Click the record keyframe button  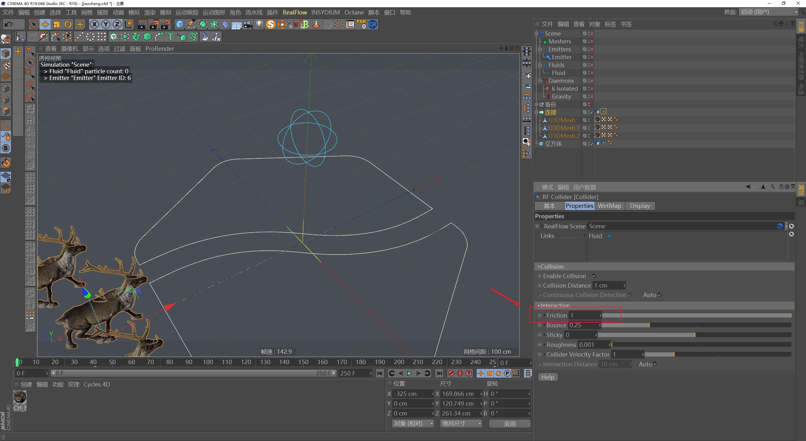click(451, 373)
